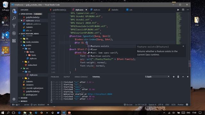
Task: Open index.html in the file tree
Action: [x=33, y=65]
